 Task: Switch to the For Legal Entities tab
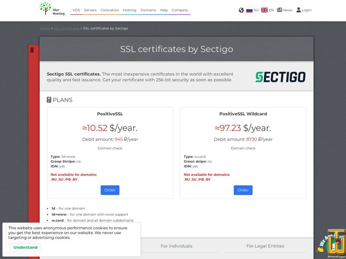click(265, 246)
